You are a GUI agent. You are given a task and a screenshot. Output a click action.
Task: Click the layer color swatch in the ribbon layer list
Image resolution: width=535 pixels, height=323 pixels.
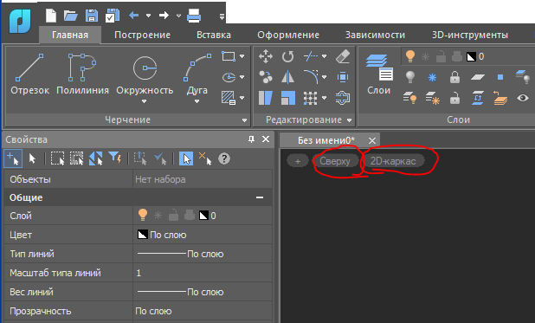(471, 56)
